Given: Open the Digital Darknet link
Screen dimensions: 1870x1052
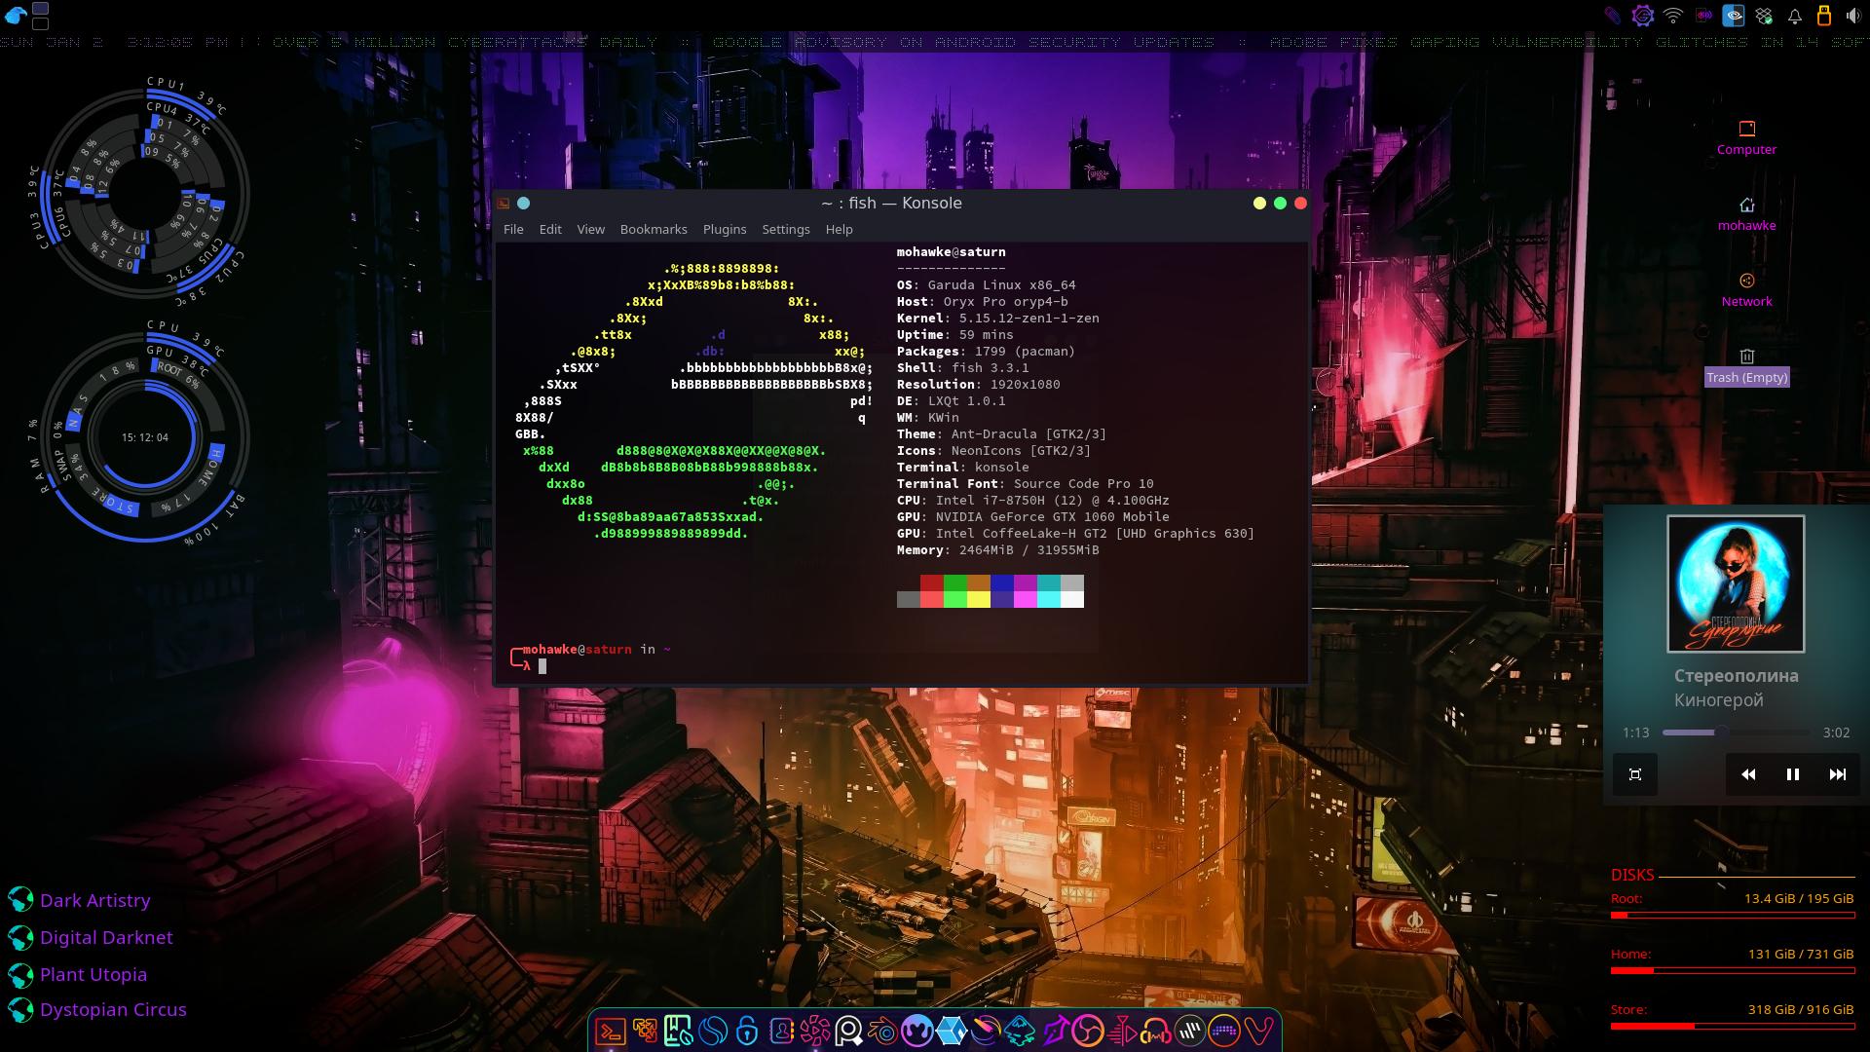Looking at the screenshot, I should [x=106, y=937].
